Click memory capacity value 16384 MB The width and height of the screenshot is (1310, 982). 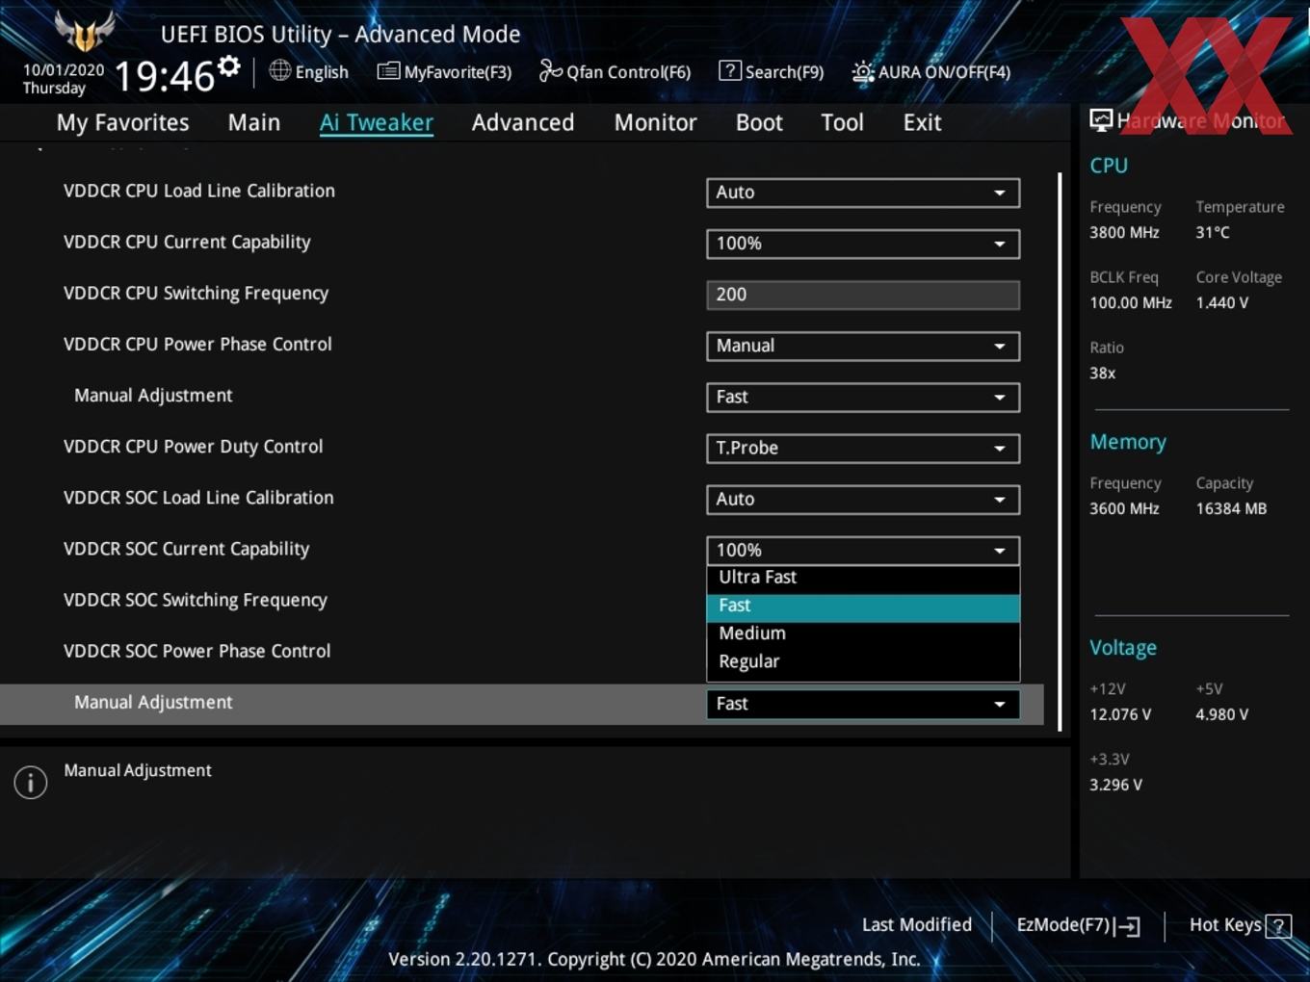(1231, 508)
